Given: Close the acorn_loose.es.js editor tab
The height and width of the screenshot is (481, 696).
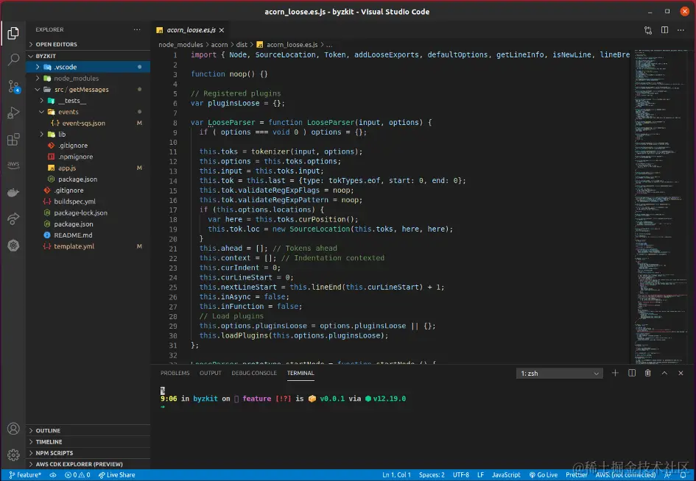Looking at the screenshot, I should tap(222, 30).
